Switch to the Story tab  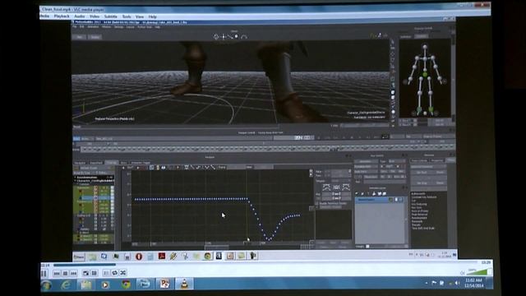click(123, 163)
